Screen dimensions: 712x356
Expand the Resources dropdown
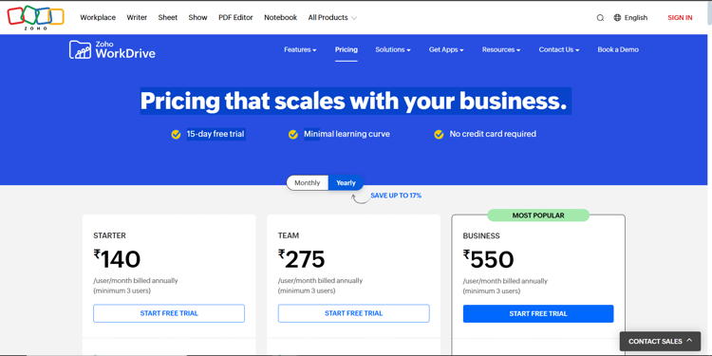[501, 50]
